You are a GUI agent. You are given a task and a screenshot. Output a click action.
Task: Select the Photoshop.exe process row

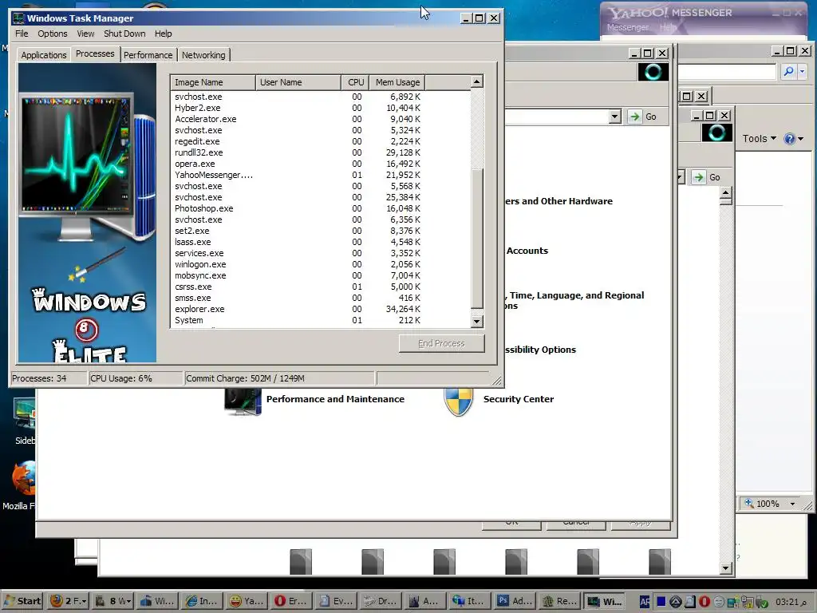pos(321,208)
